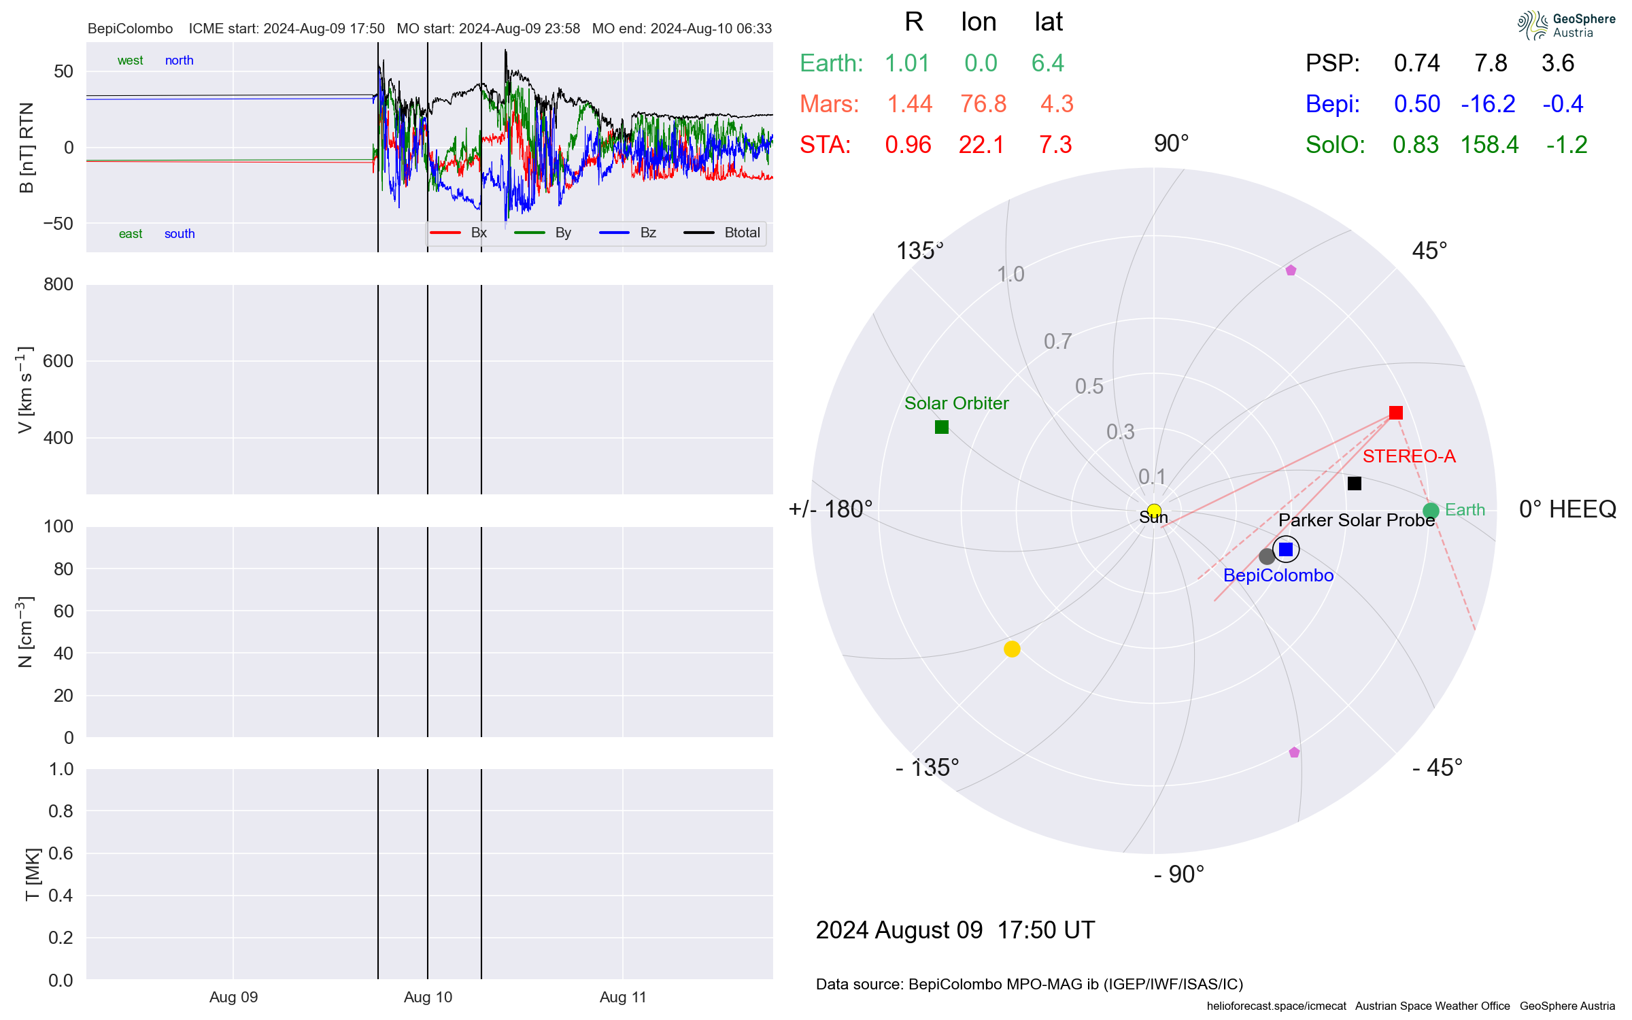
Task: Click the Aug 10 x-axis tick label
Action: (428, 998)
